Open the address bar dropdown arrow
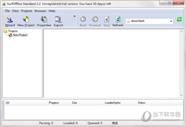The width and height of the screenshot is (186, 127). [171, 21]
